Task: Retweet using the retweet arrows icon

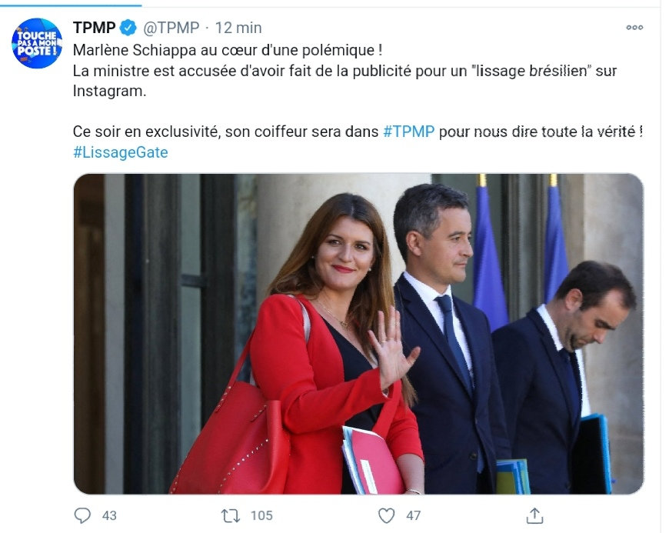Action: click(231, 515)
